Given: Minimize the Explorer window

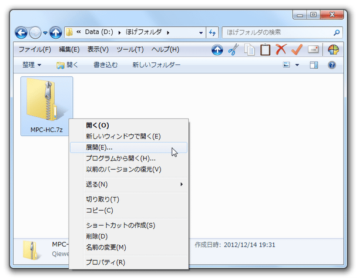Looking at the screenshot, I should click(x=300, y=15).
